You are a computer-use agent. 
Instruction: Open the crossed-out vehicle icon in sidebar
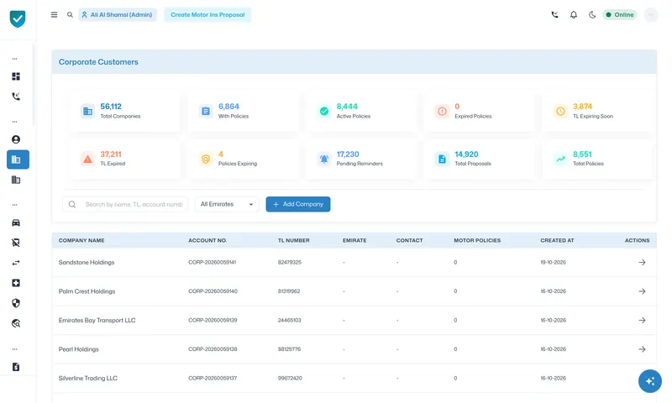[16, 243]
